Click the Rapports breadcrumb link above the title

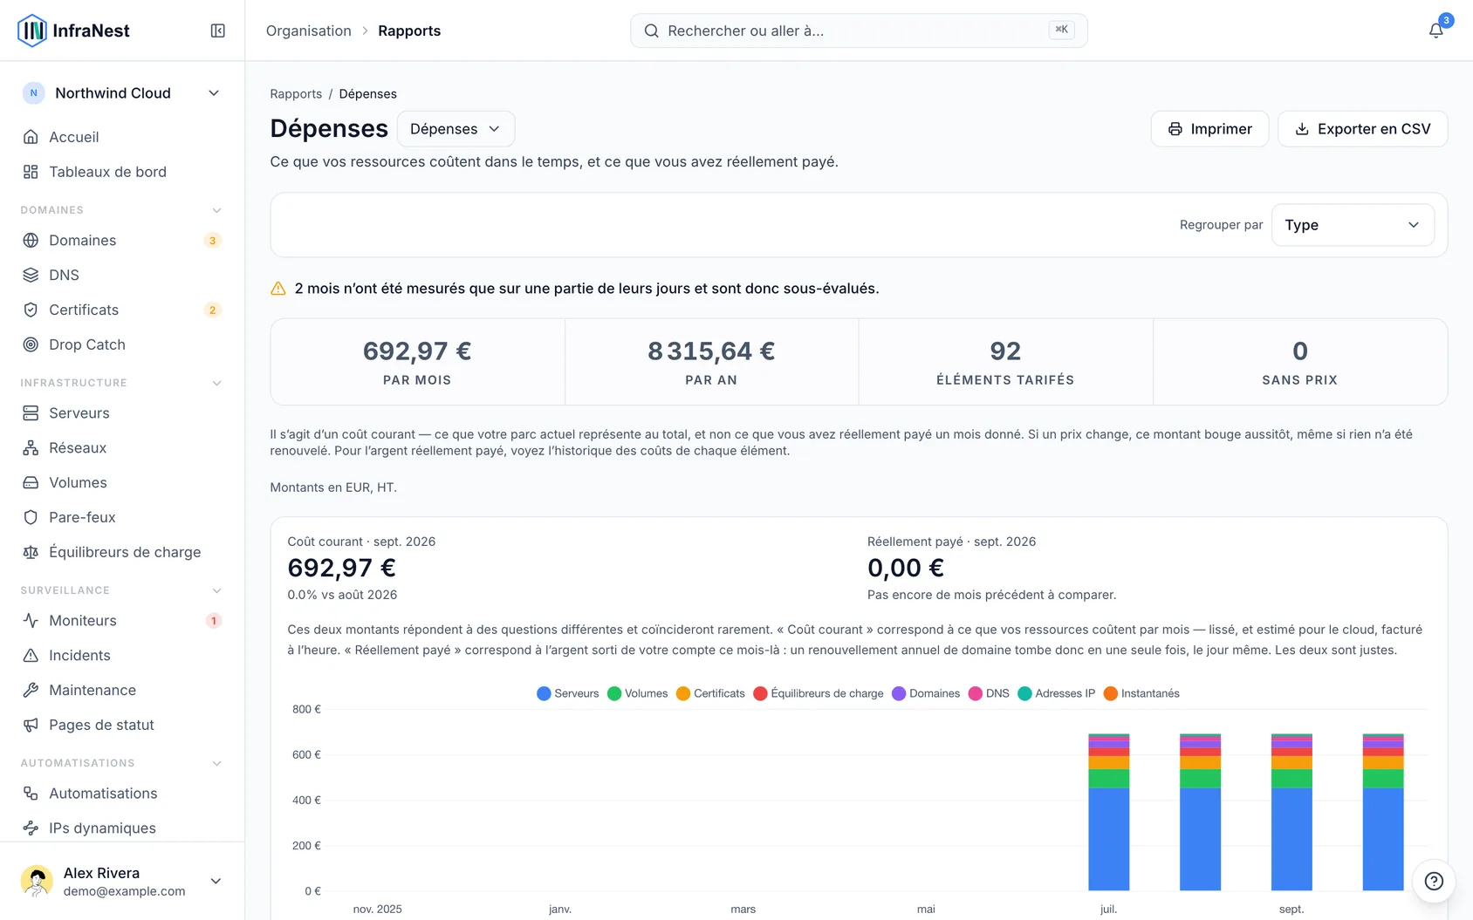(x=296, y=93)
